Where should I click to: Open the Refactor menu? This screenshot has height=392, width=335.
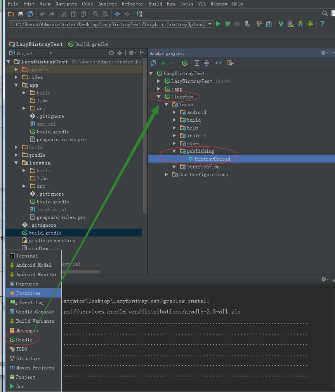pyautogui.click(x=132, y=4)
